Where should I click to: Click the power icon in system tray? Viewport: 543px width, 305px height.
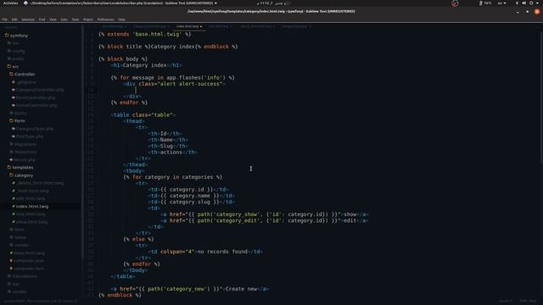tap(531, 3)
